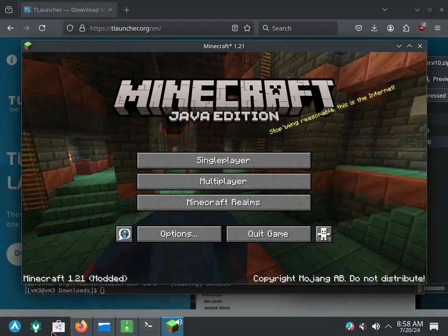
Task: Click the Quit Game button
Action: [x=268, y=234]
